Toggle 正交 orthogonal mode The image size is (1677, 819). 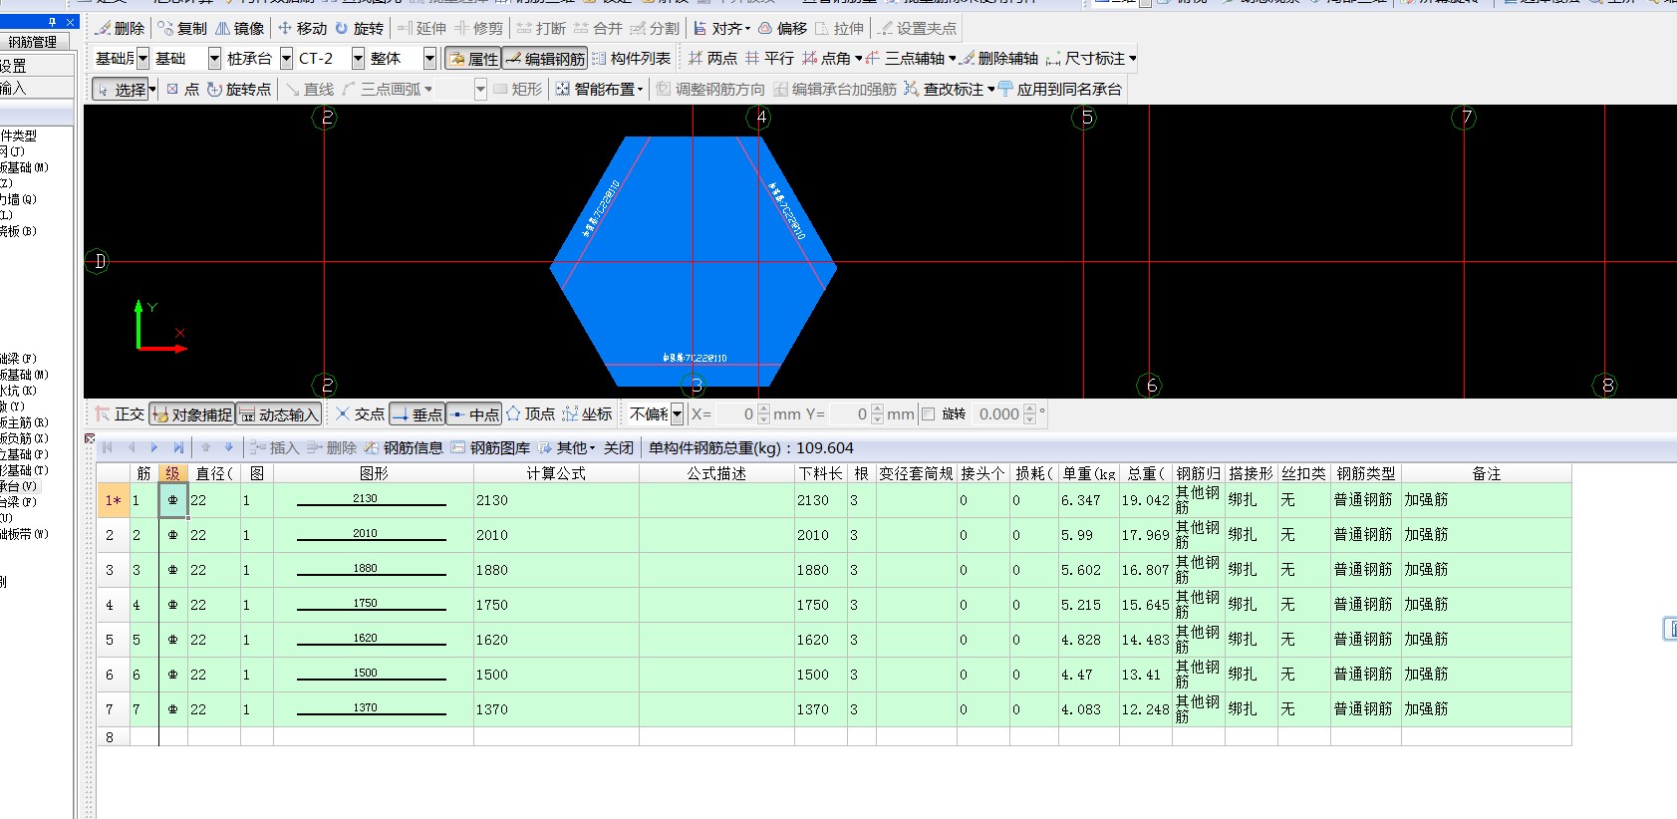tap(120, 413)
